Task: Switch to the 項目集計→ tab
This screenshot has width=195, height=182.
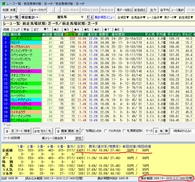Action: [x=30, y=17]
